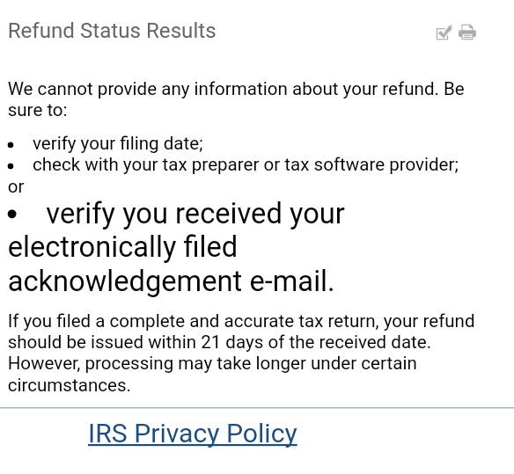The image size is (514, 474).
Task: Click the bullet dot before 'check with'
Action: [x=11, y=166]
